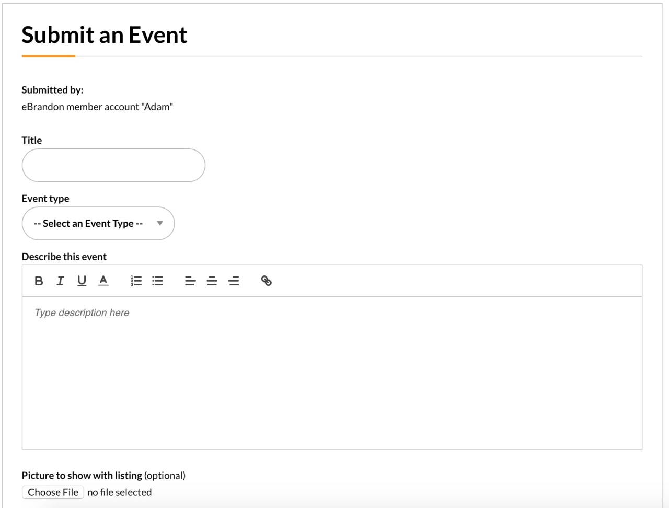Enable underline formatting for description text
This screenshot has width=669, height=508.
[82, 281]
